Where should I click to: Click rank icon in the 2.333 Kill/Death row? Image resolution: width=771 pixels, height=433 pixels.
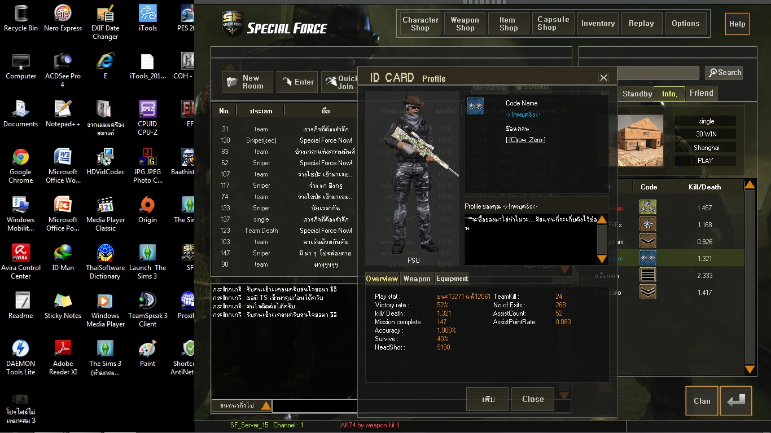coord(648,275)
